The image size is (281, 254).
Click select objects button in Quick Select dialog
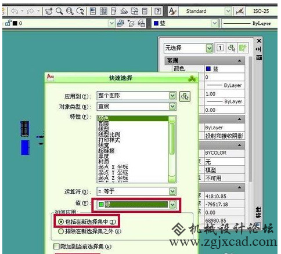click(x=185, y=96)
